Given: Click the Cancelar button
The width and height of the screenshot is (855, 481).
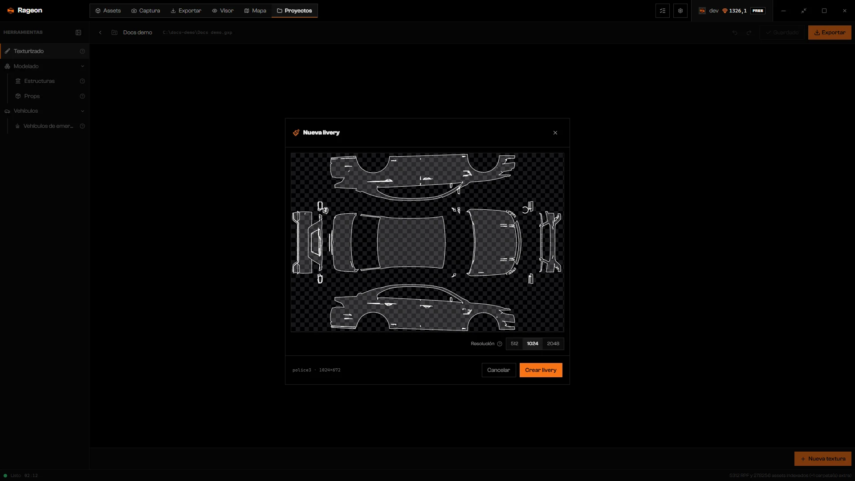Looking at the screenshot, I should (x=499, y=370).
